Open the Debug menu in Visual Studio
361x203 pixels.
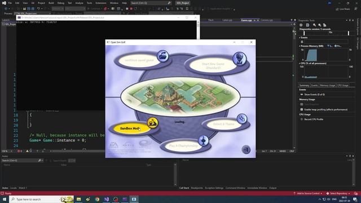[61, 3]
